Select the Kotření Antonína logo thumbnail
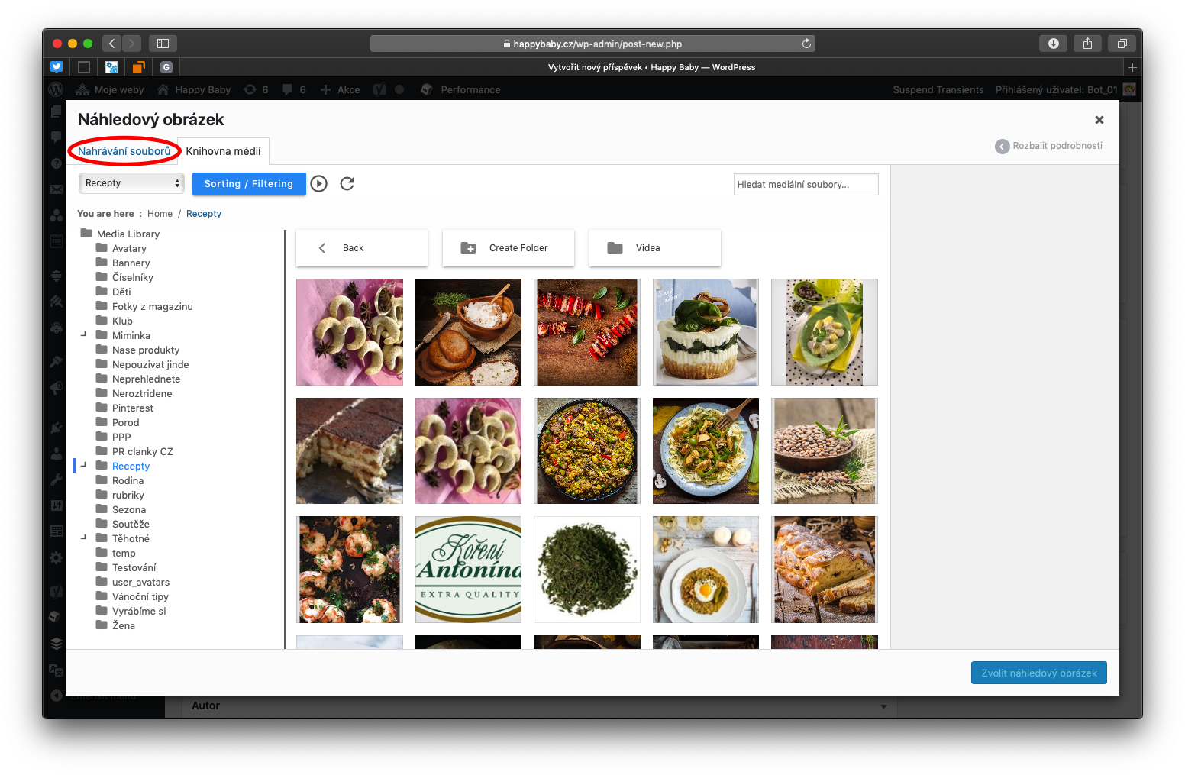 coord(468,570)
